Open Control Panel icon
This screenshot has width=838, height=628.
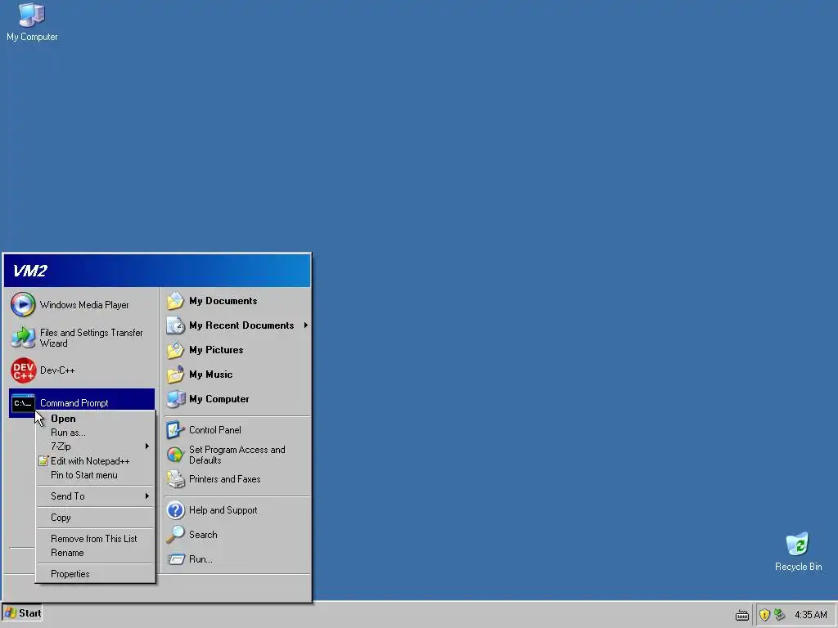(175, 430)
